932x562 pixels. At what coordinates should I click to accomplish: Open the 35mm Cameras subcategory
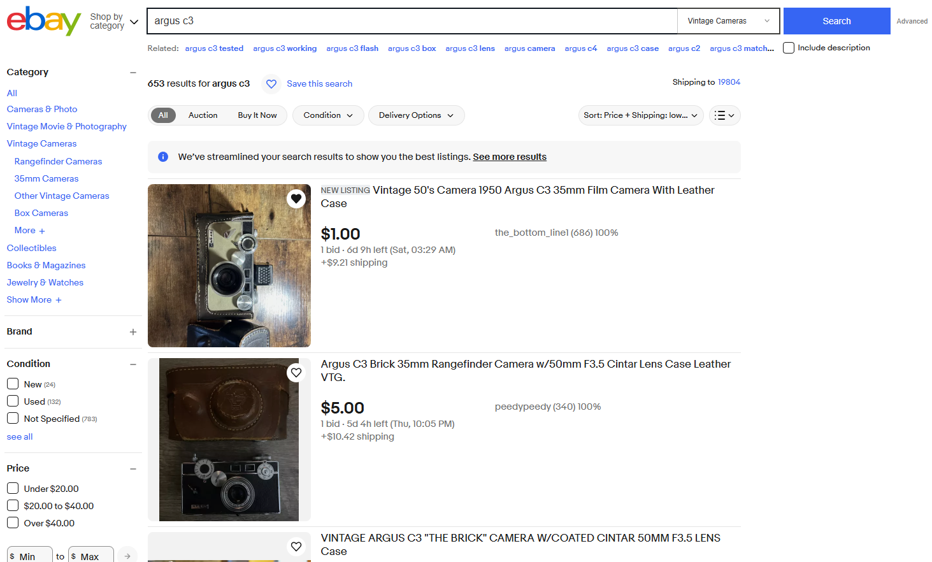coord(47,178)
